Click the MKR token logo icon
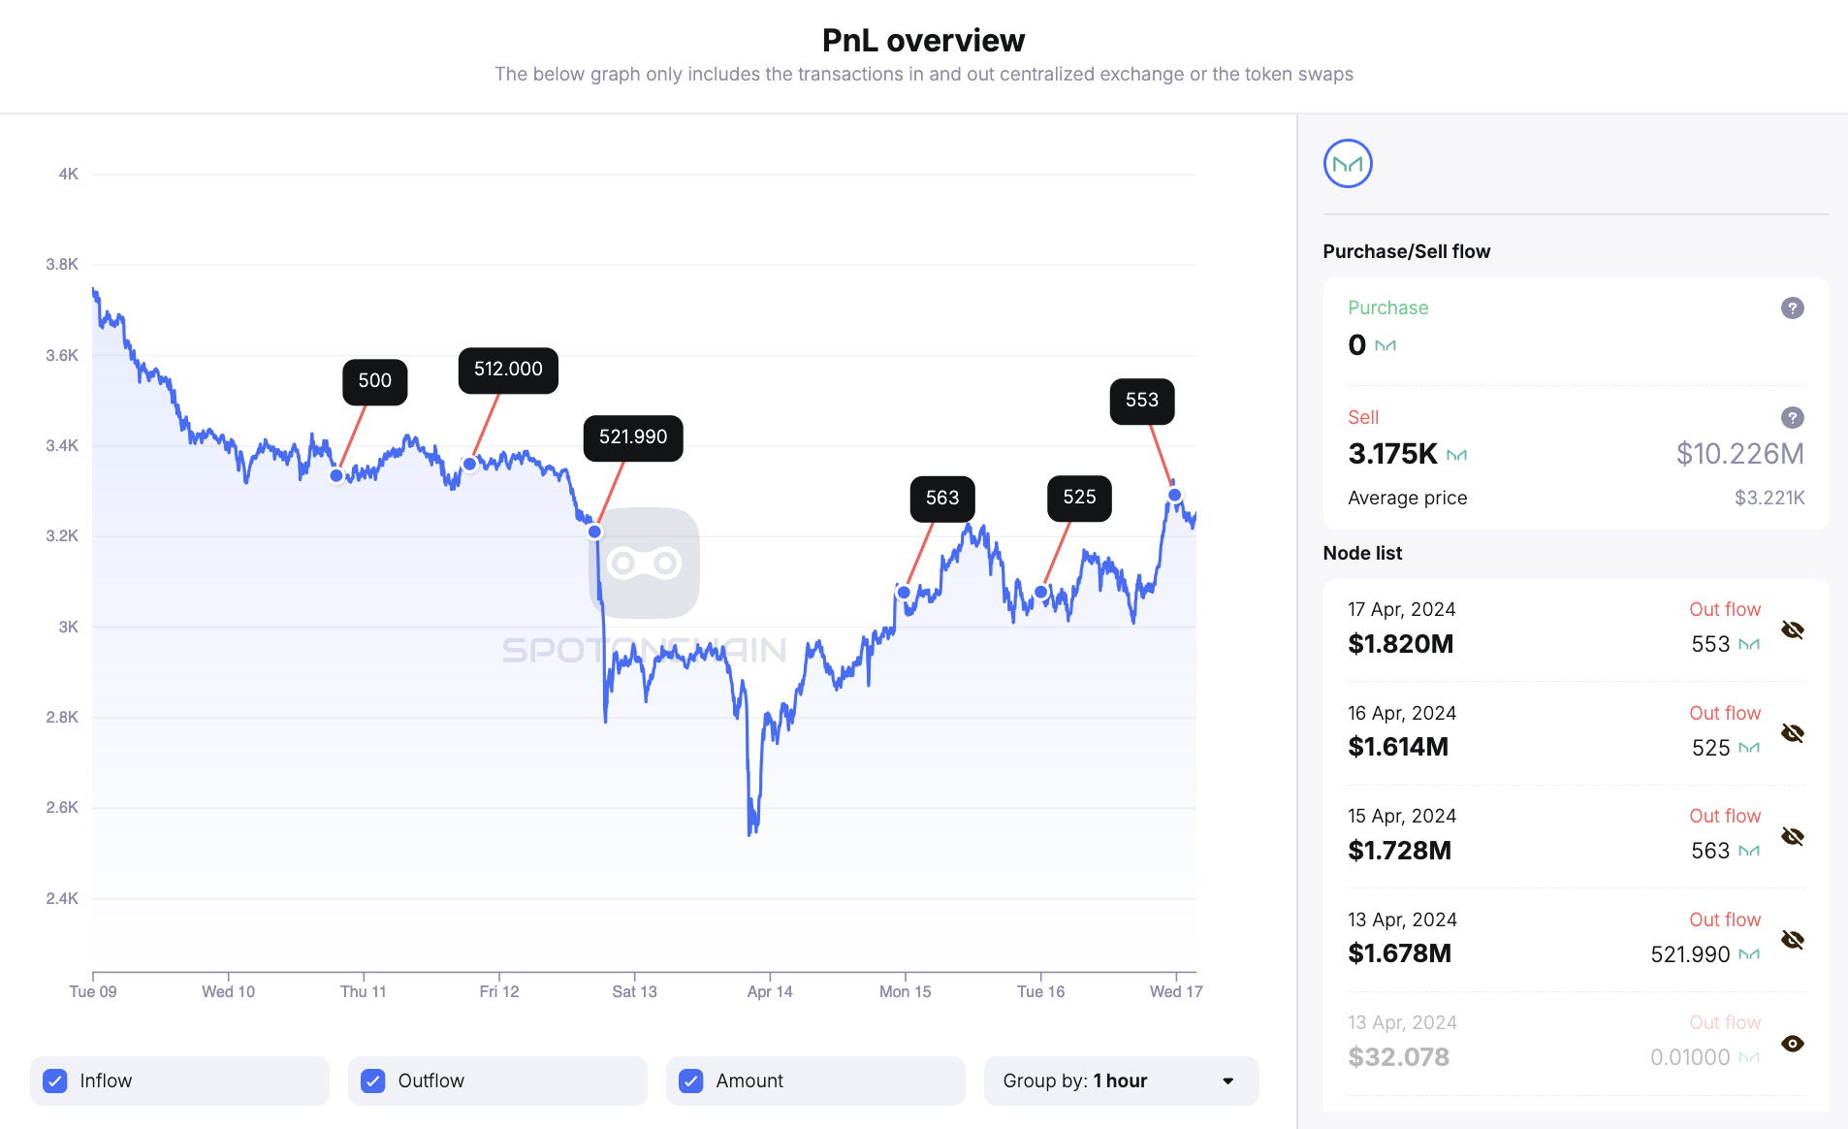The image size is (1848, 1129). [1348, 164]
